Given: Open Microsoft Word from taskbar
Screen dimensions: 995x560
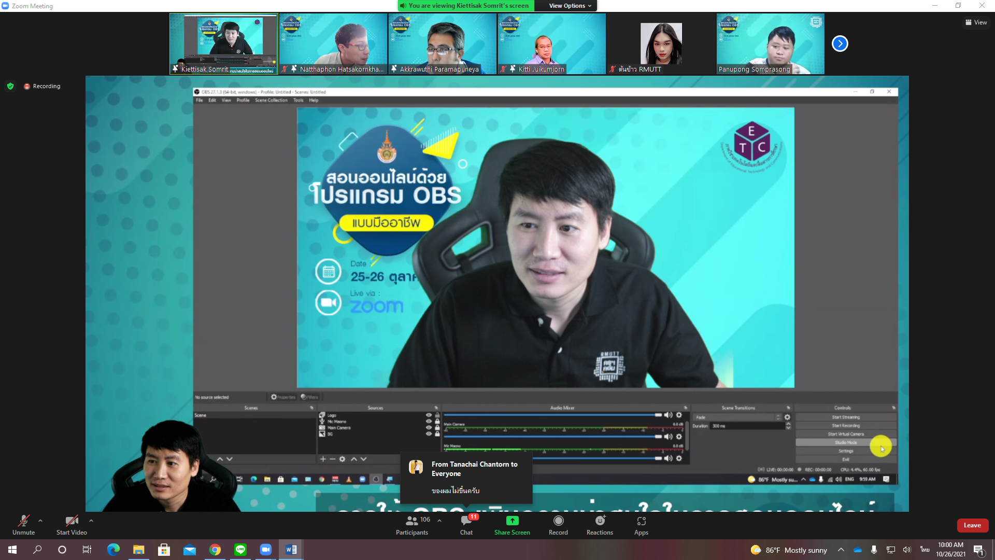Looking at the screenshot, I should [x=291, y=550].
